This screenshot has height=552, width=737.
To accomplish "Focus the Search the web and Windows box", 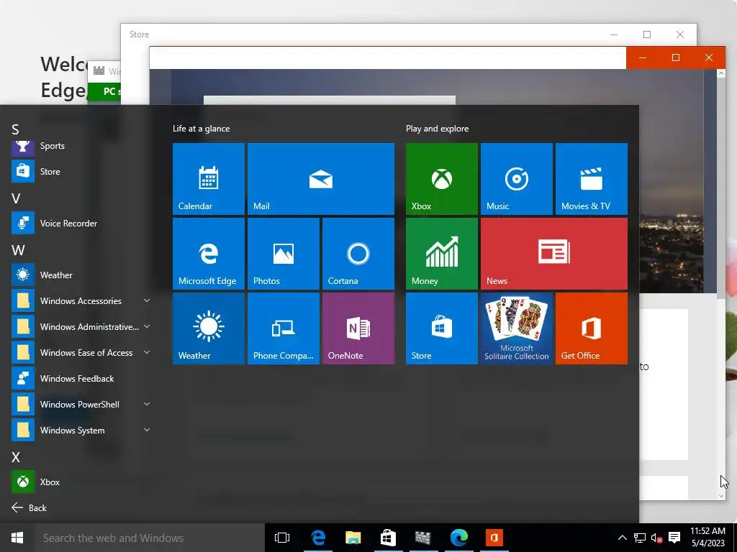I will coord(150,538).
